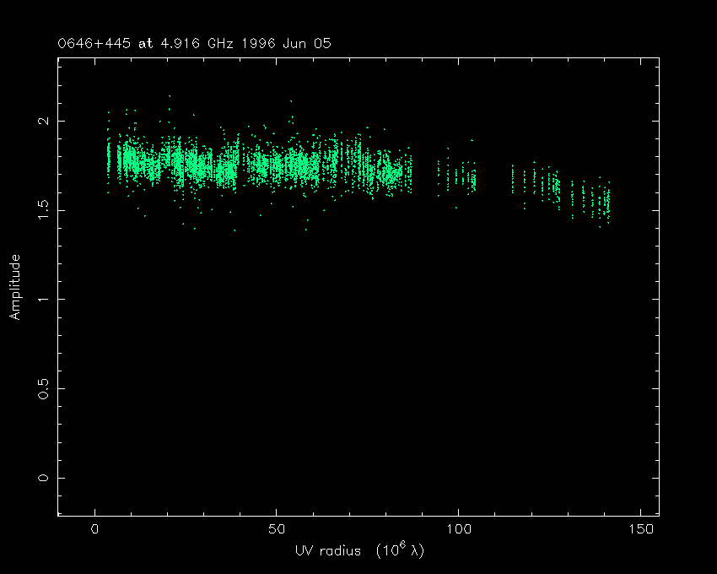717x574 pixels.
Task: Click the x-axis tick label 0
Action: click(x=94, y=530)
